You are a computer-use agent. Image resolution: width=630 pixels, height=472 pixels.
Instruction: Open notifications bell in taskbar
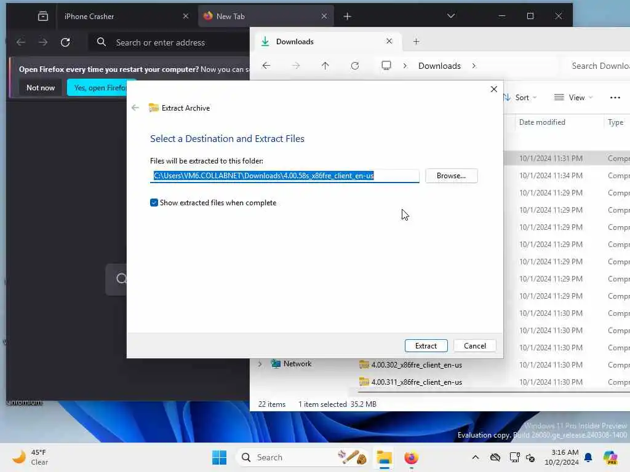(x=588, y=457)
